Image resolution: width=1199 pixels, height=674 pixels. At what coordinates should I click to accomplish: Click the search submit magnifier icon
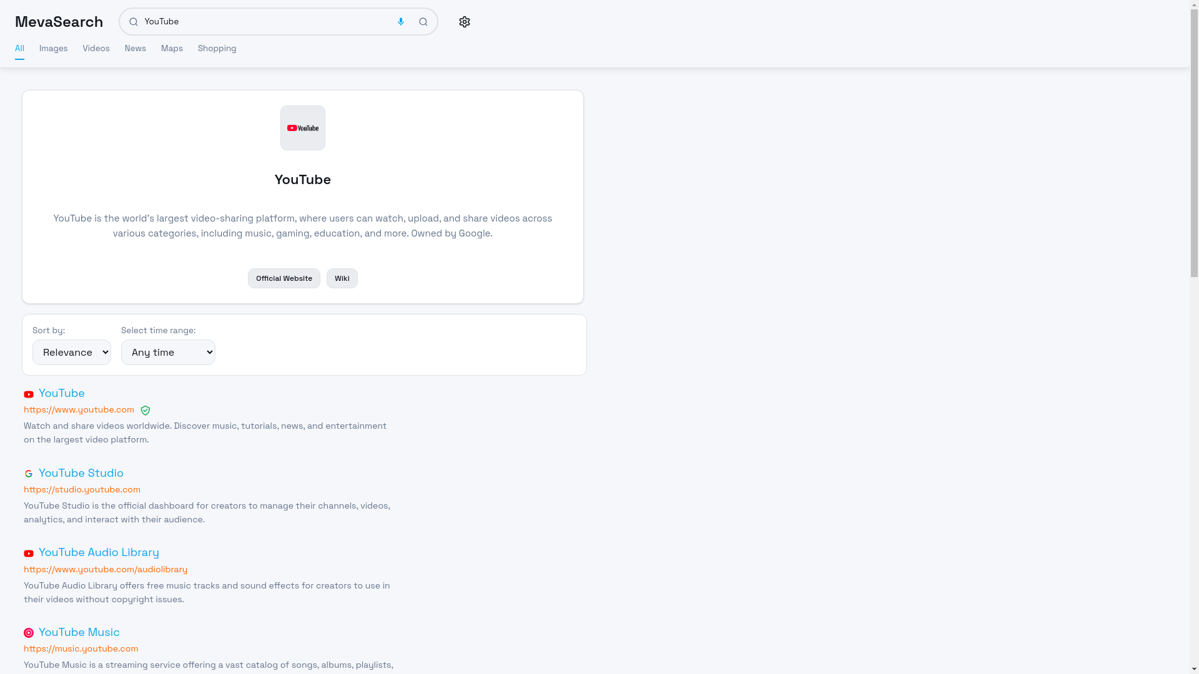point(423,22)
